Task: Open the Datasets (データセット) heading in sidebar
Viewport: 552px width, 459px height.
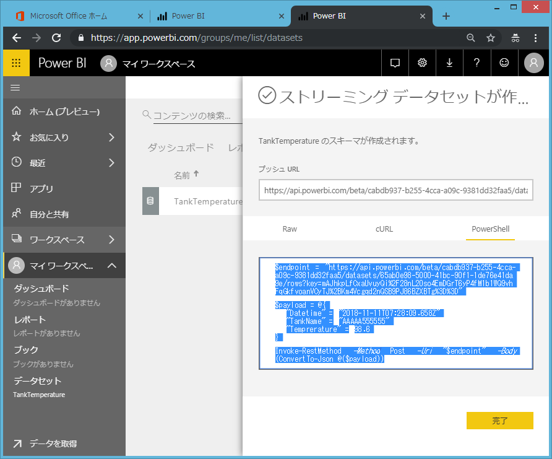Action: coord(38,381)
